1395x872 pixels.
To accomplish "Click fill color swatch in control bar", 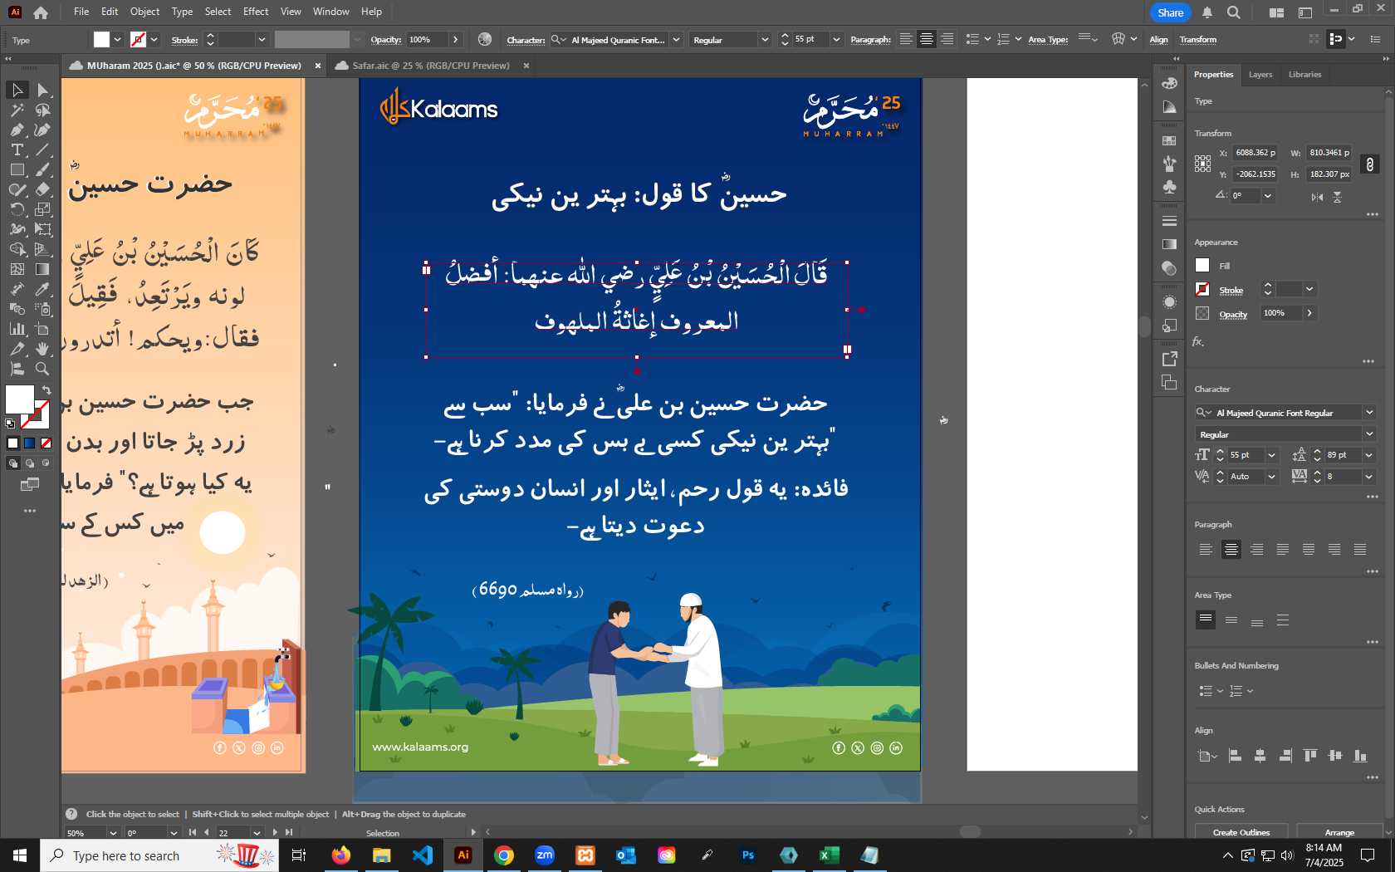I will 101,39.
